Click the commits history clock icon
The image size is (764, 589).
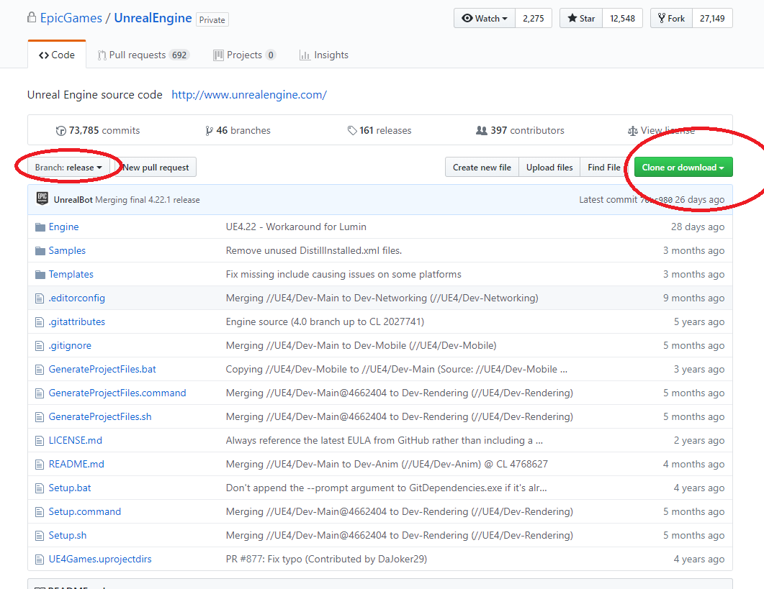coord(61,130)
